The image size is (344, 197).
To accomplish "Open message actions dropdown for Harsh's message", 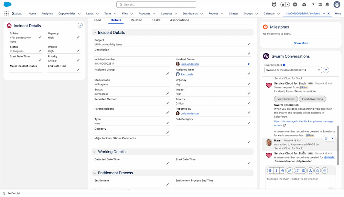I will point(332,138).
